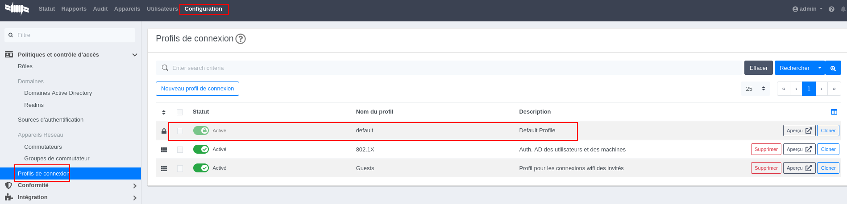Viewport: 847px width, 204px height.
Task: Go to the first page with the « button
Action: click(x=784, y=89)
